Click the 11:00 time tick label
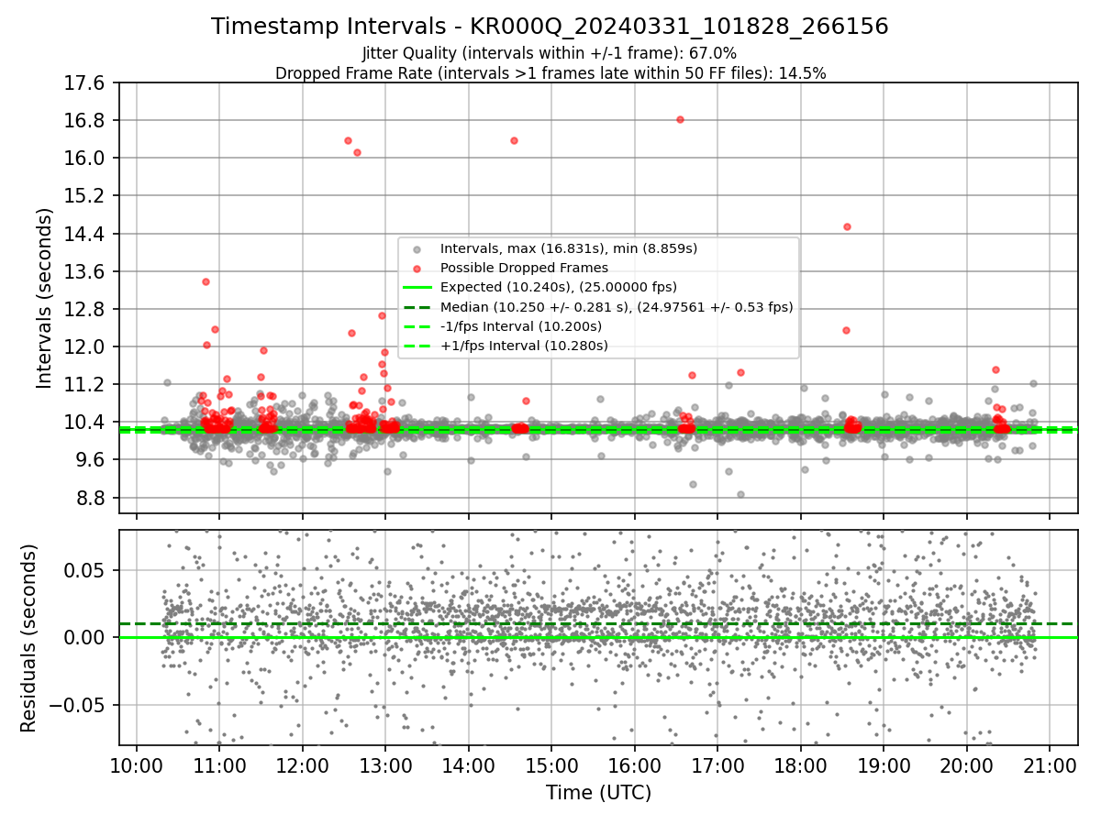The height and width of the screenshot is (825, 1101). click(x=219, y=765)
